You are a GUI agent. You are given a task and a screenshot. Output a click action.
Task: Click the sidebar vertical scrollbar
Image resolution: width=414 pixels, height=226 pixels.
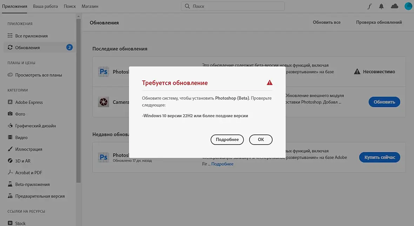pos(79,100)
